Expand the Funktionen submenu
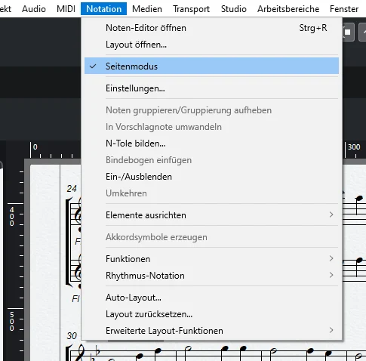Screen dimensions: 366x361 [211, 259]
